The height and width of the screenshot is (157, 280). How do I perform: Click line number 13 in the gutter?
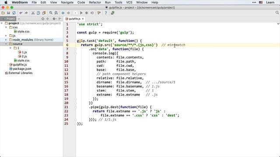[66, 74]
